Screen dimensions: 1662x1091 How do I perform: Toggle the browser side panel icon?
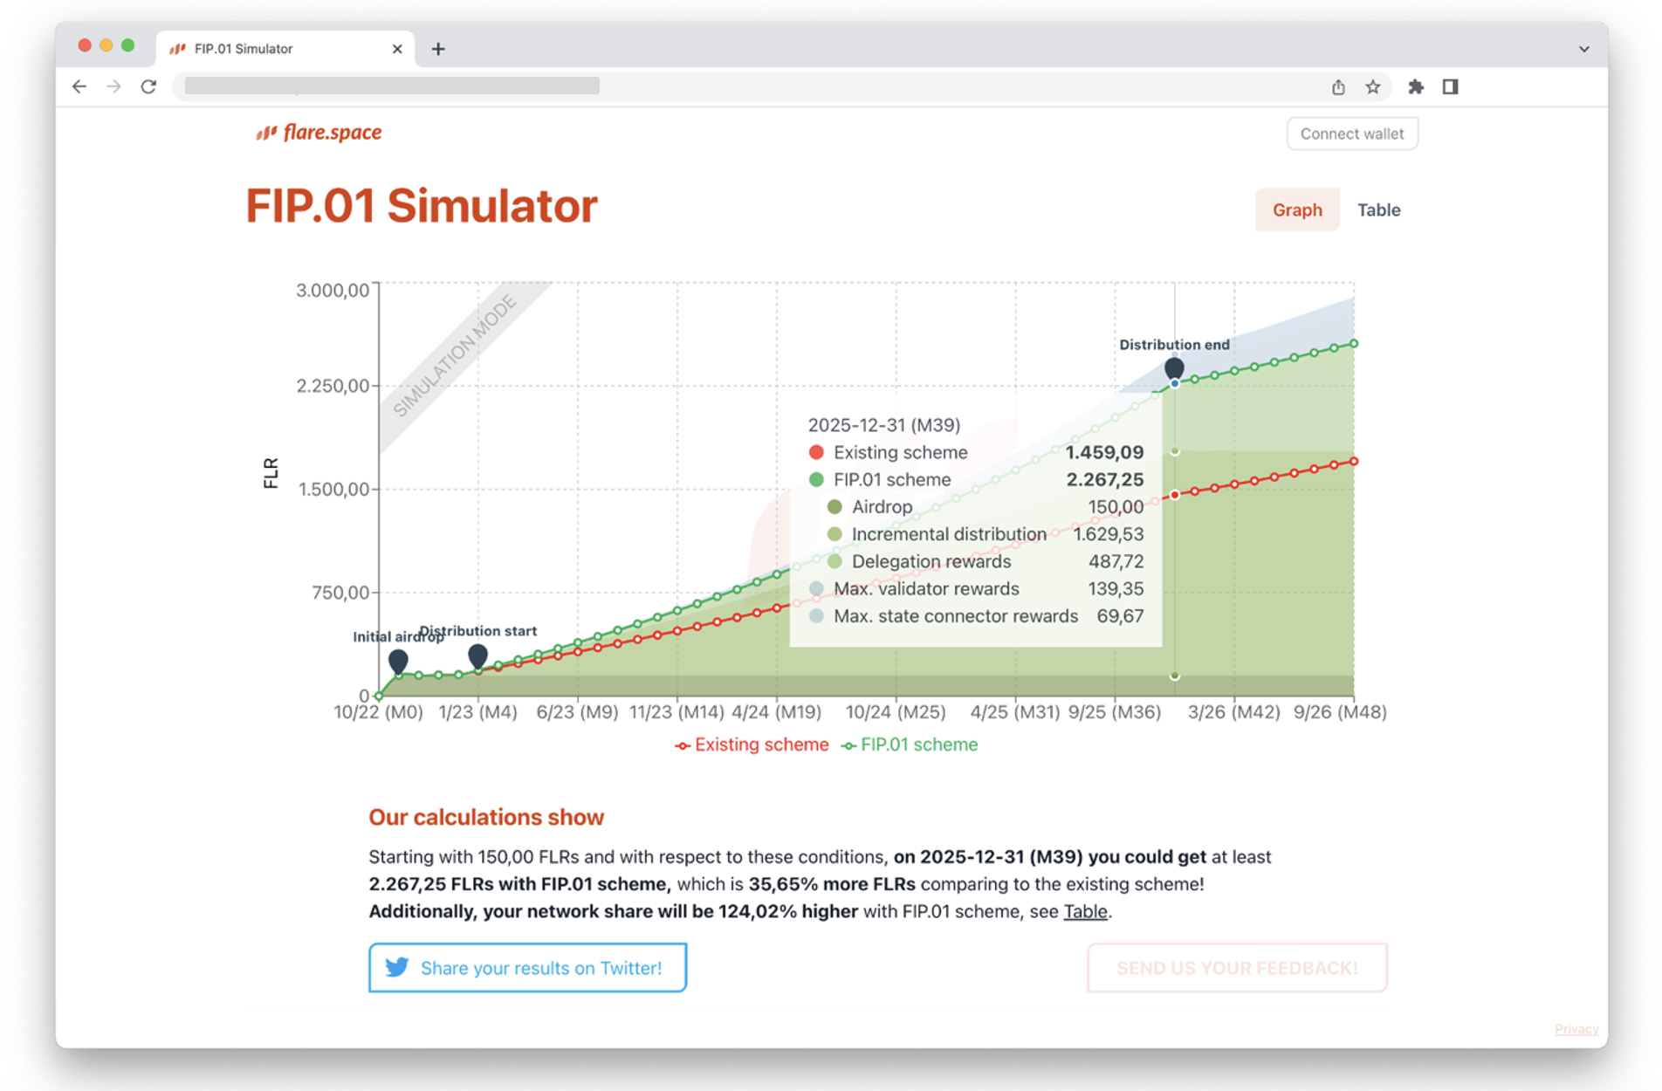pyautogui.click(x=1450, y=86)
